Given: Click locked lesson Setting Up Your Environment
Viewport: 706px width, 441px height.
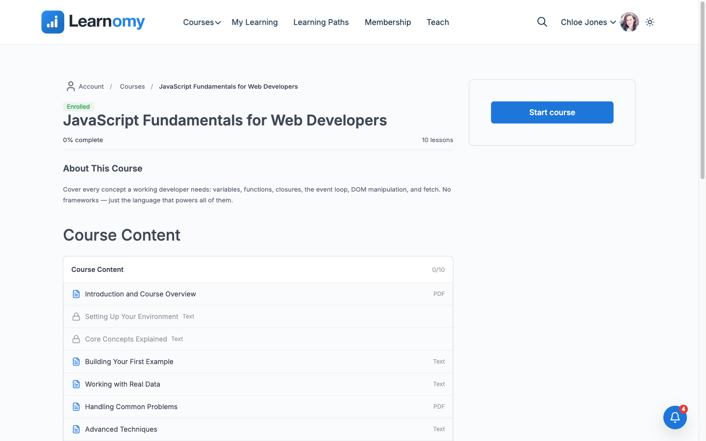Looking at the screenshot, I should point(258,317).
